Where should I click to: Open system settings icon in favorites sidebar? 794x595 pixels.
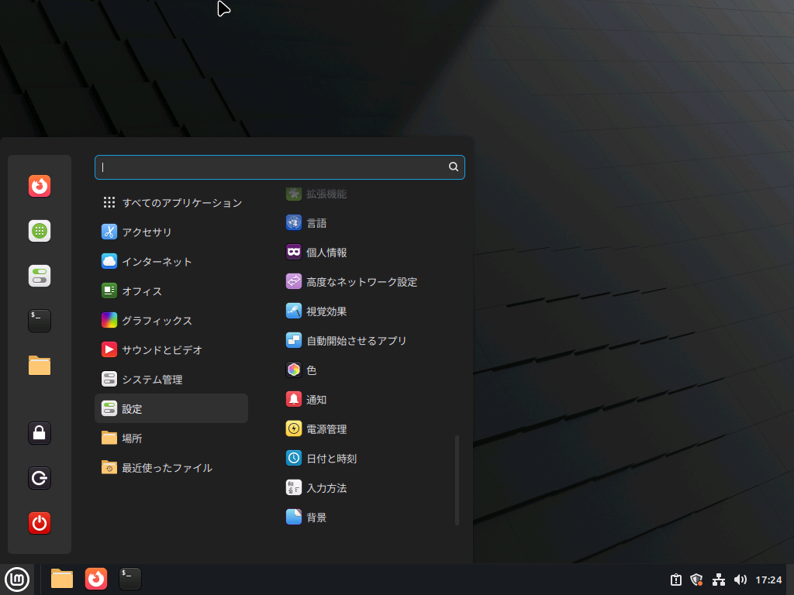pos(40,276)
